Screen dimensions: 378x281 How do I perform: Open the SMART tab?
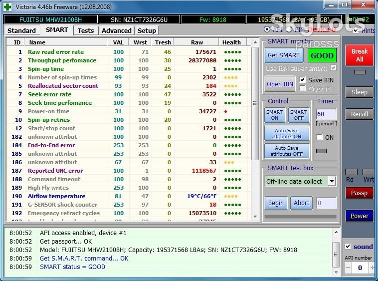click(x=57, y=30)
